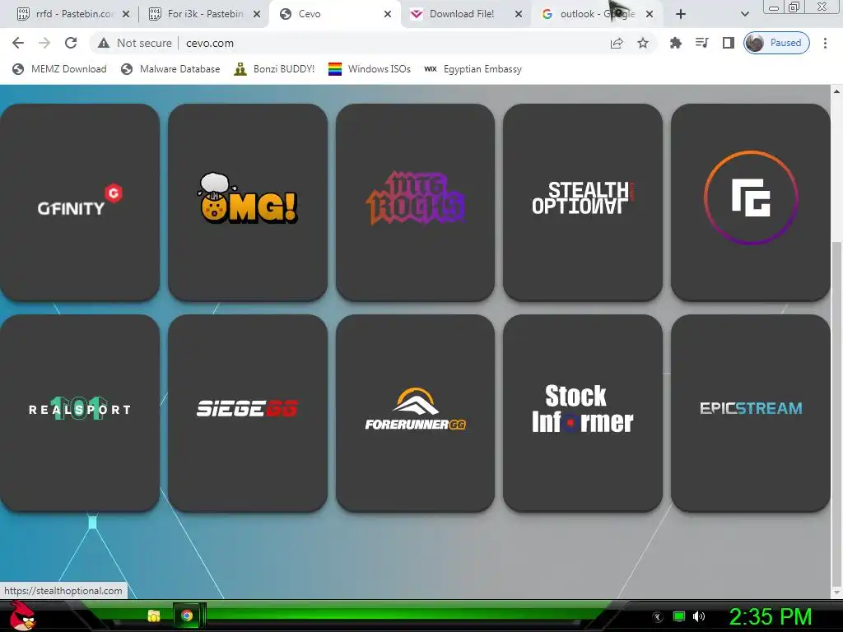Open a new tab with plus
843x632 pixels.
681,14
